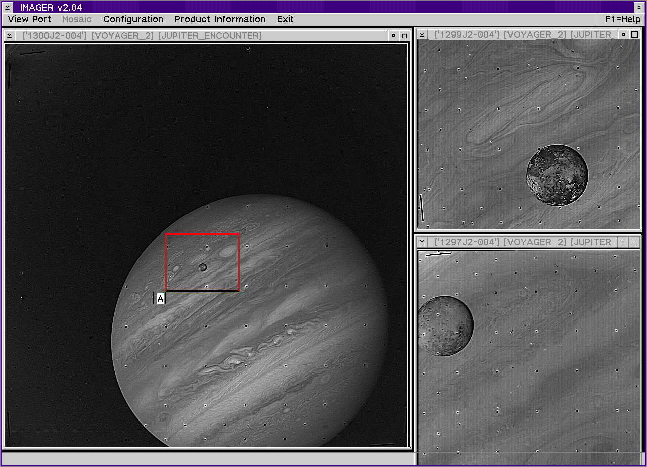Viewport: 647px width, 467px height.
Task: Open window menu of the 1297J2-004 viewport
Action: pyautogui.click(x=422, y=242)
